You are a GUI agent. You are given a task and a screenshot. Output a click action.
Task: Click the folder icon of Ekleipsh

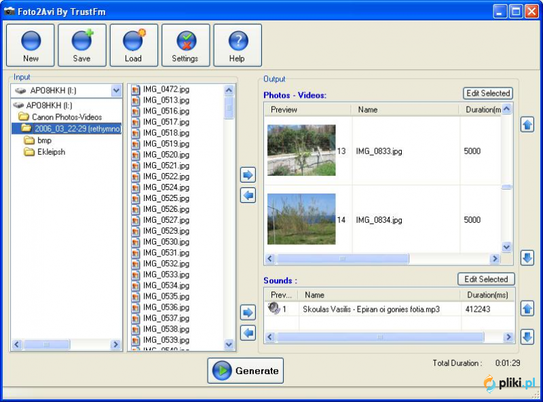(29, 152)
